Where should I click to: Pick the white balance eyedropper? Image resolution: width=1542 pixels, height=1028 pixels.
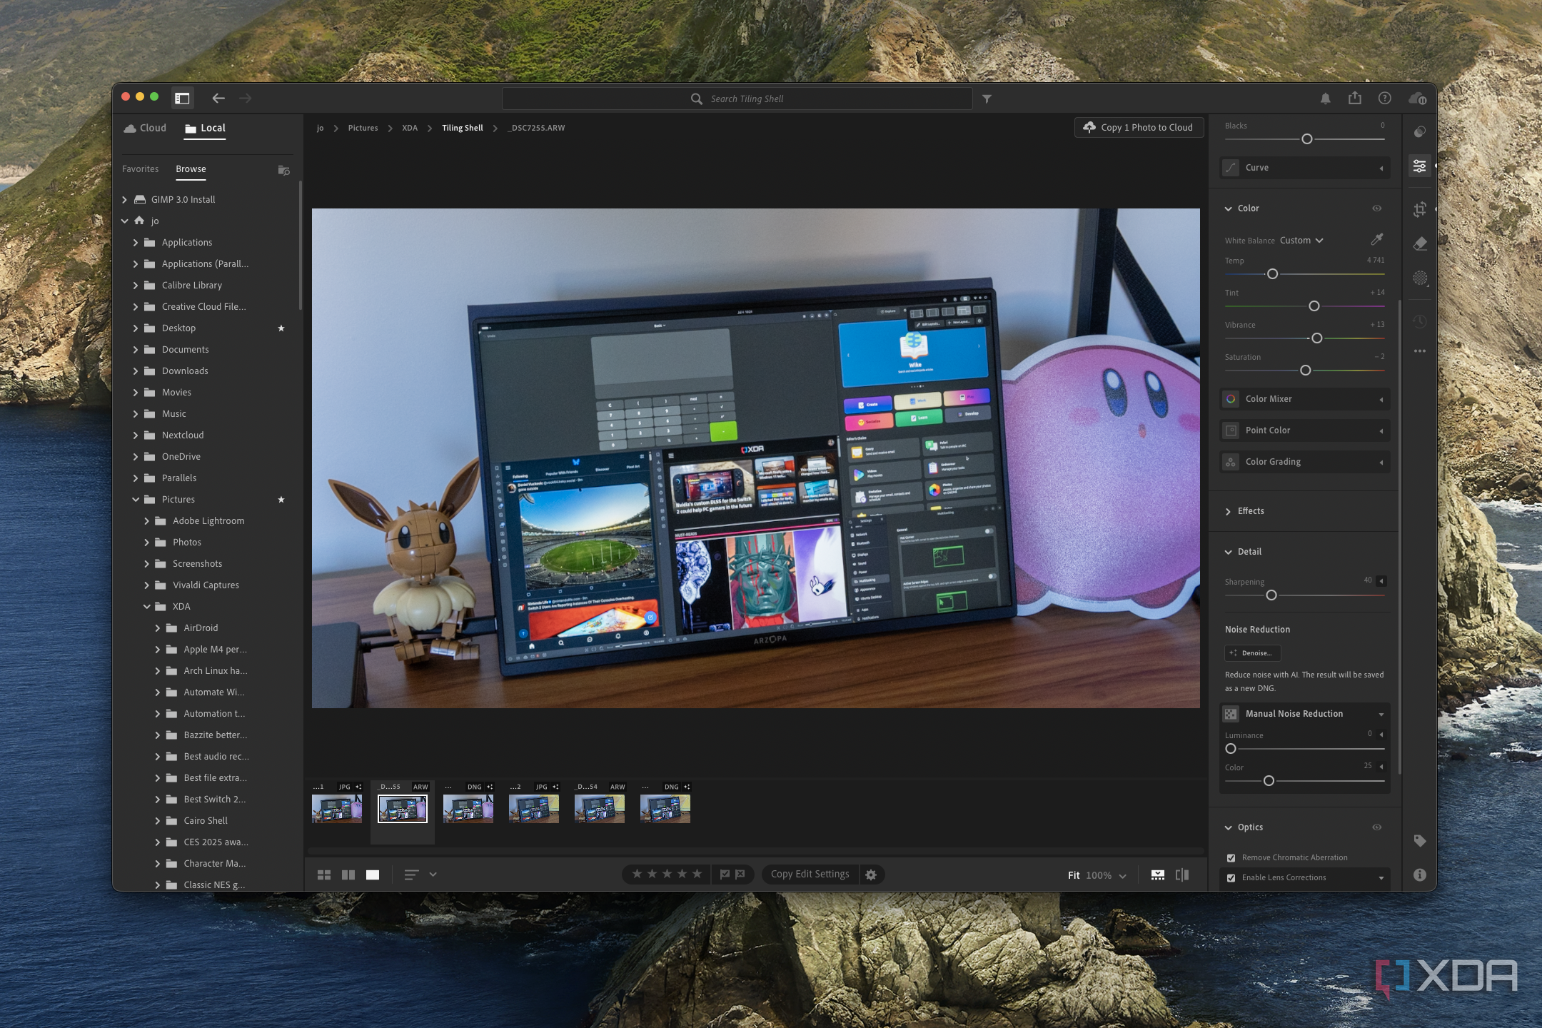click(x=1376, y=239)
